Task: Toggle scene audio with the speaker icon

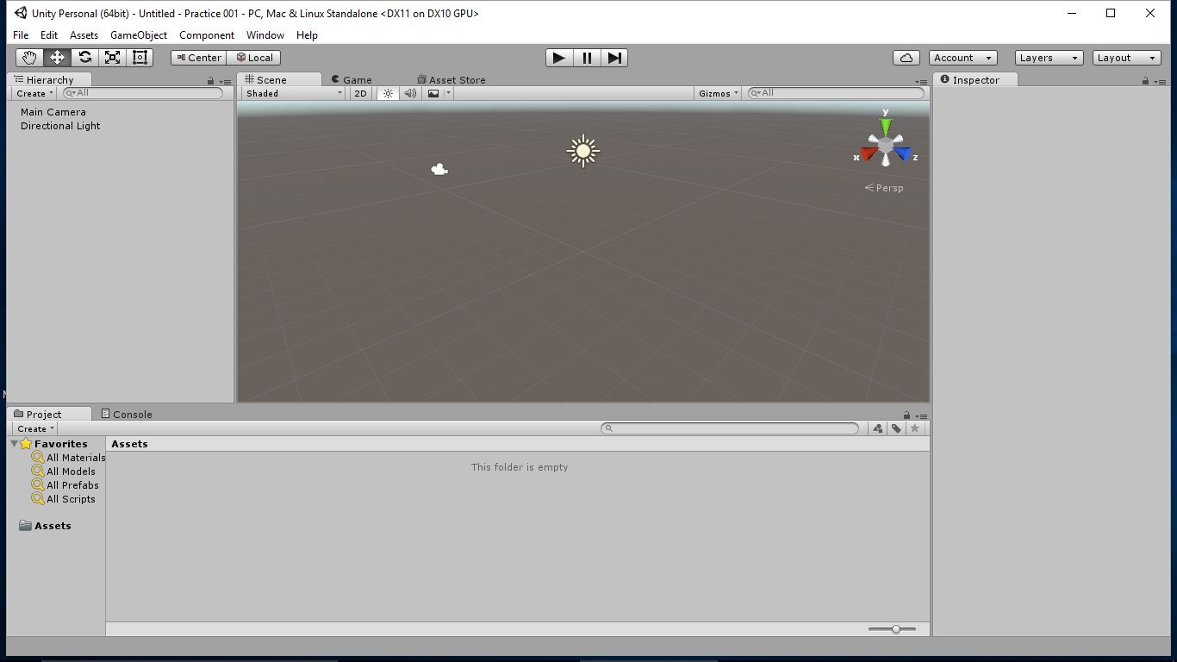Action: pyautogui.click(x=409, y=93)
